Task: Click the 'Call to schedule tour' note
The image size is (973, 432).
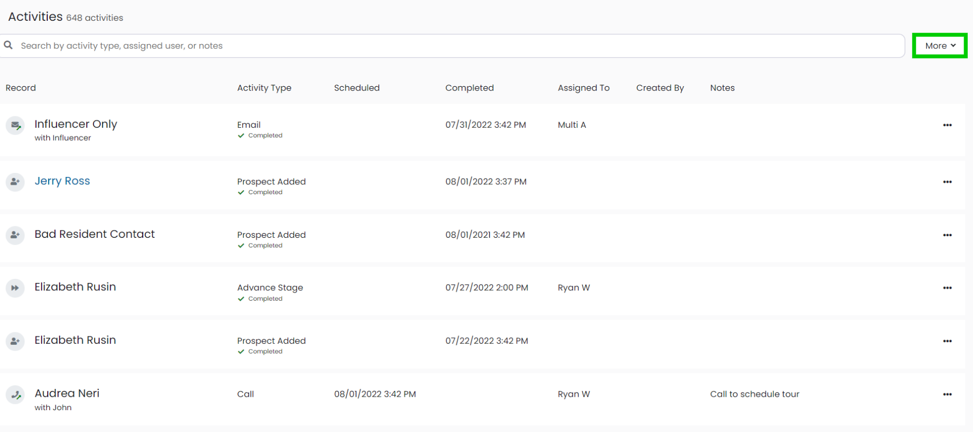Action: pyautogui.click(x=755, y=394)
